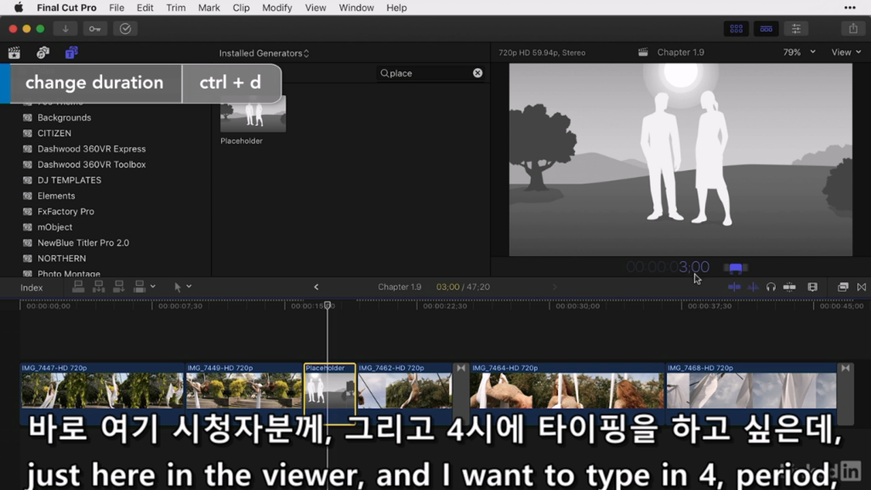Show the Effects browser button
The width and height of the screenshot is (871, 490).
point(843,287)
